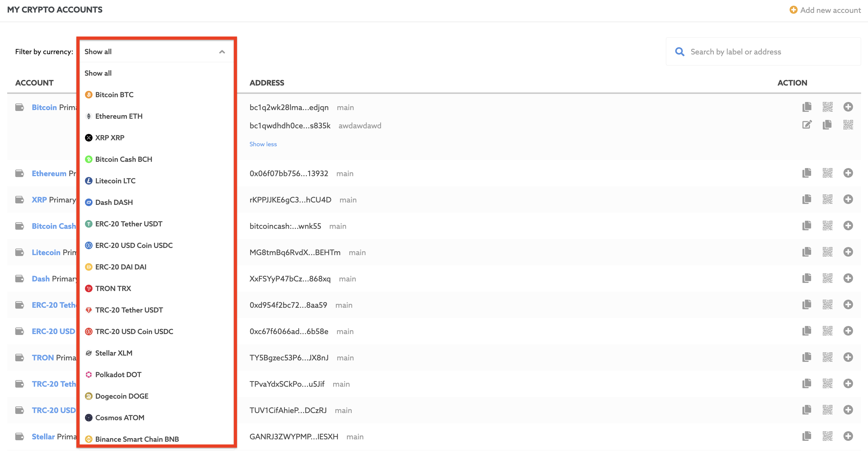Click the rKPPJJKE6gC3...hCU4D address text

[290, 199]
